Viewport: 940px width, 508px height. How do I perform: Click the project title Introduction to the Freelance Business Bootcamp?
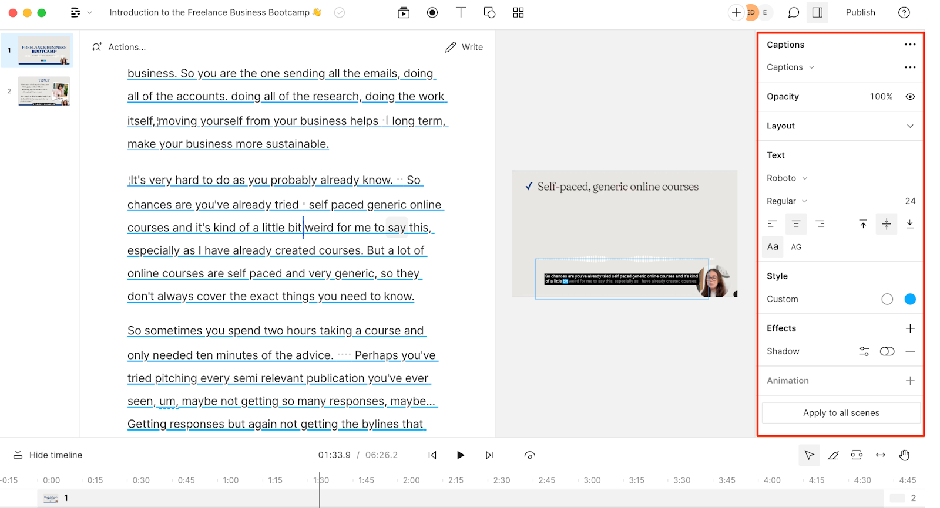click(215, 12)
